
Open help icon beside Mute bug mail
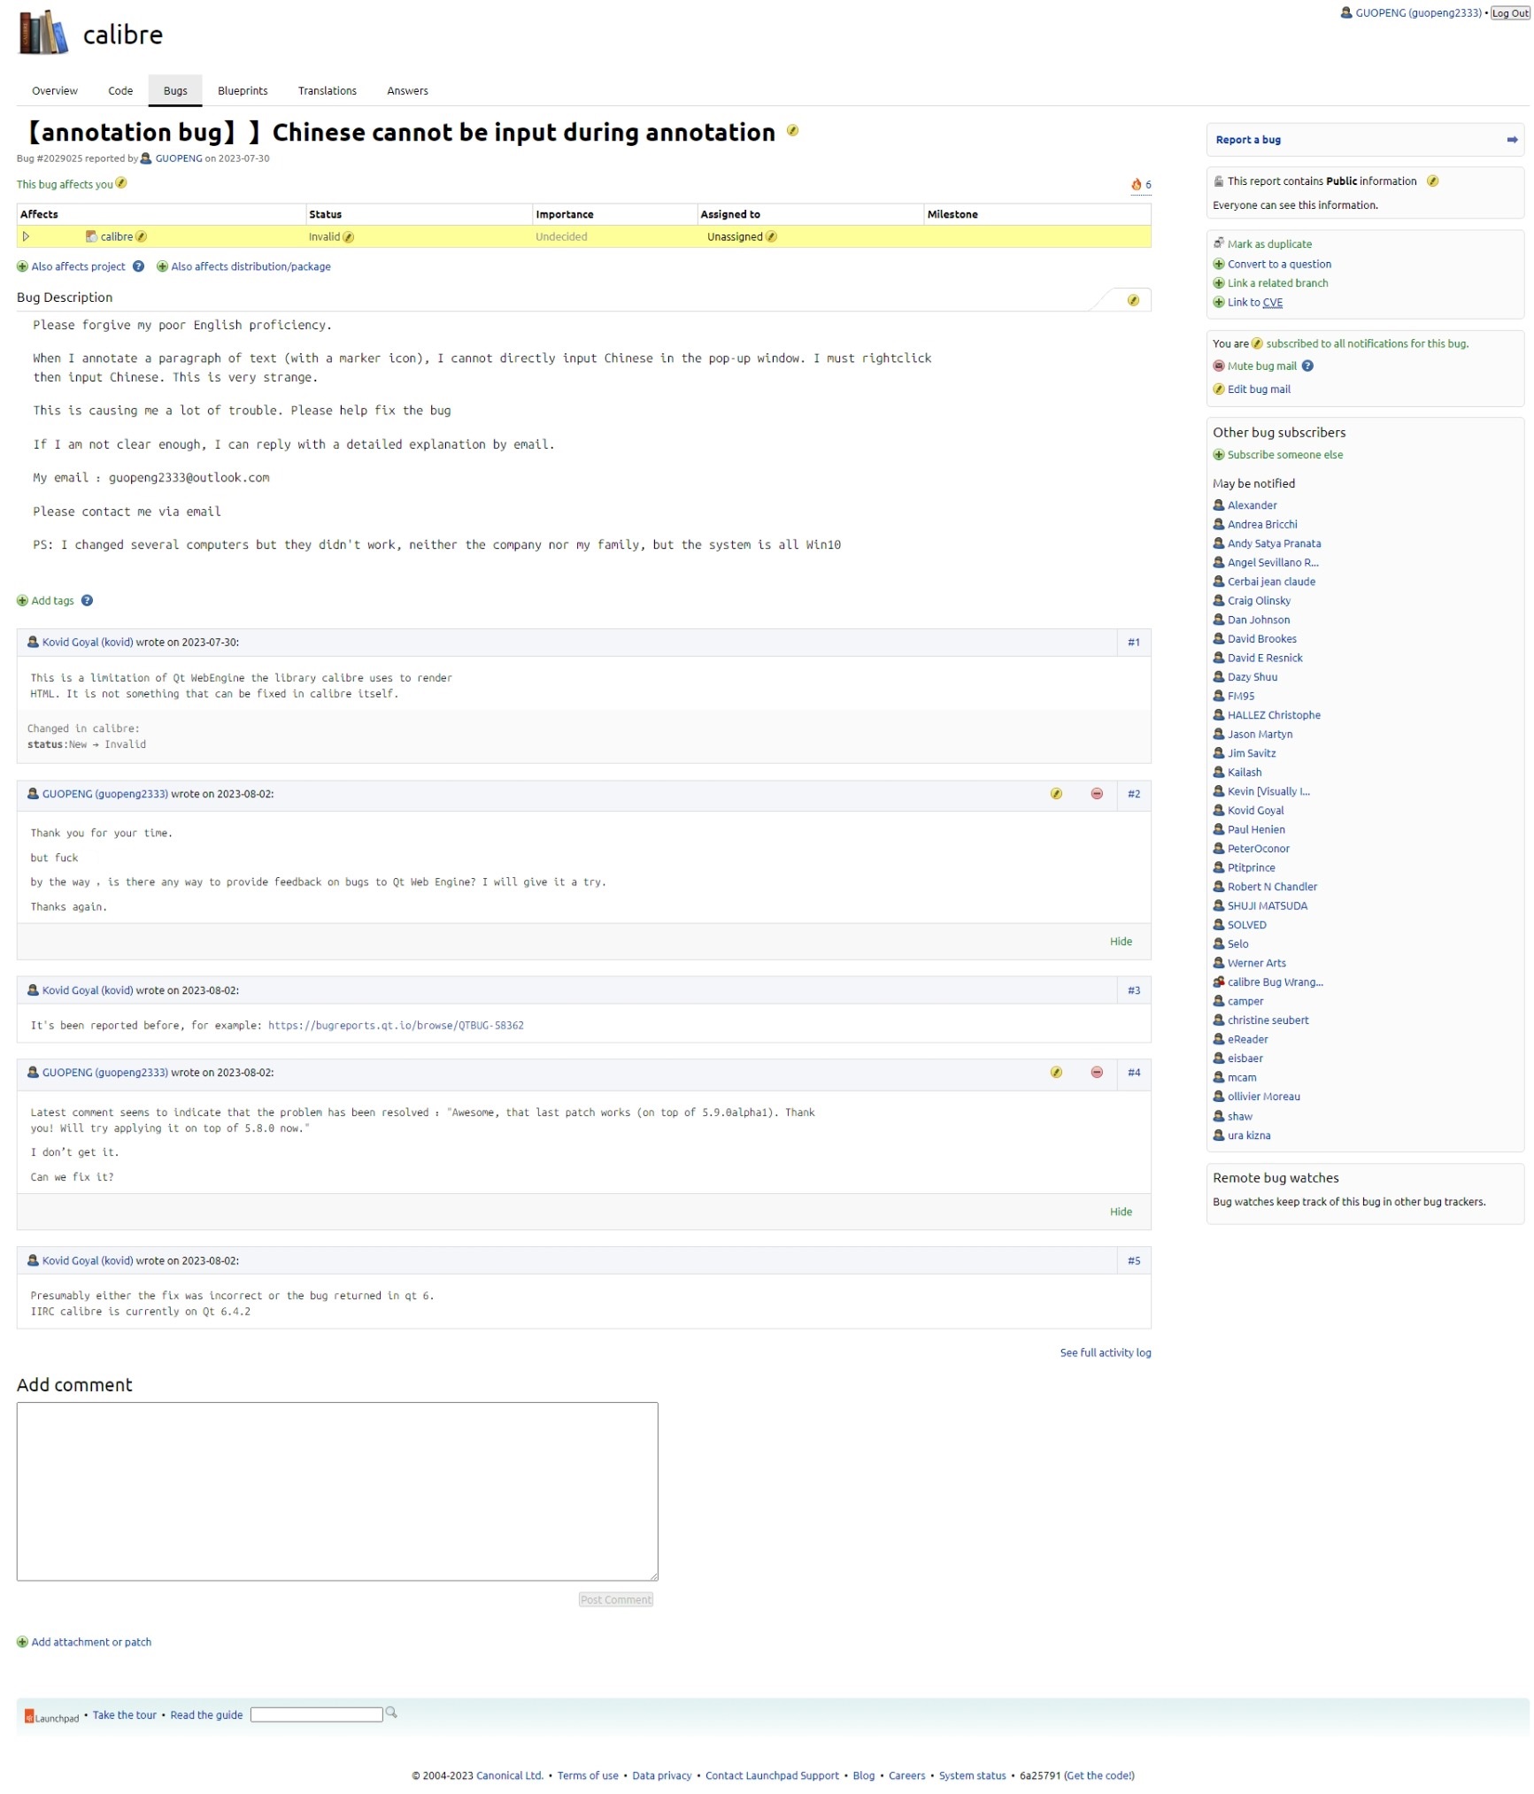click(1307, 366)
